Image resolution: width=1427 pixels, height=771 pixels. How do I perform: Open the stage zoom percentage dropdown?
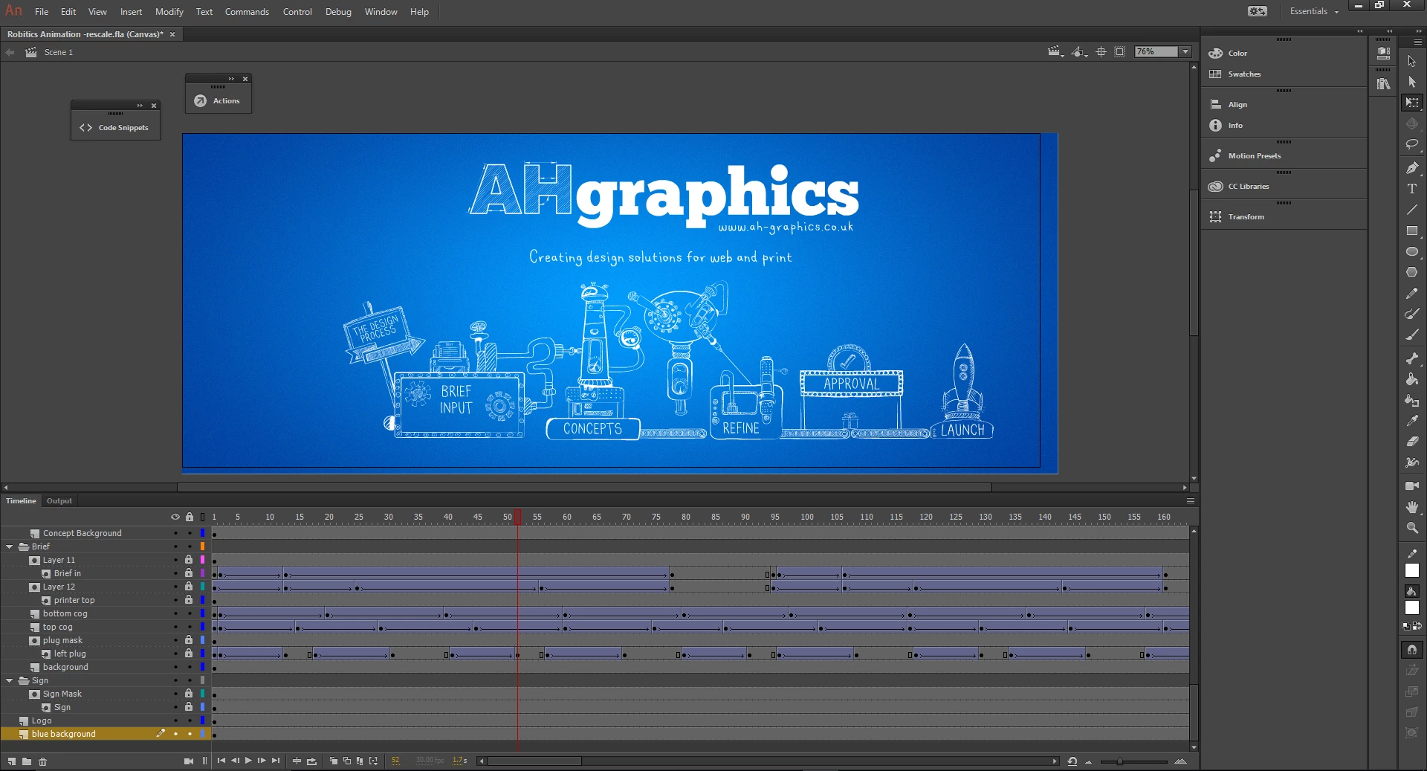1185,52
